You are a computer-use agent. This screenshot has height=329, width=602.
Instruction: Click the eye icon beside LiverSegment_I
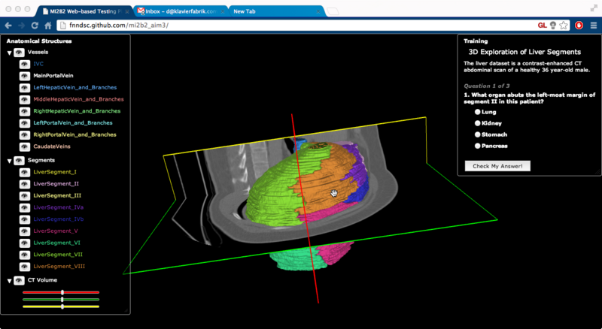coord(25,172)
